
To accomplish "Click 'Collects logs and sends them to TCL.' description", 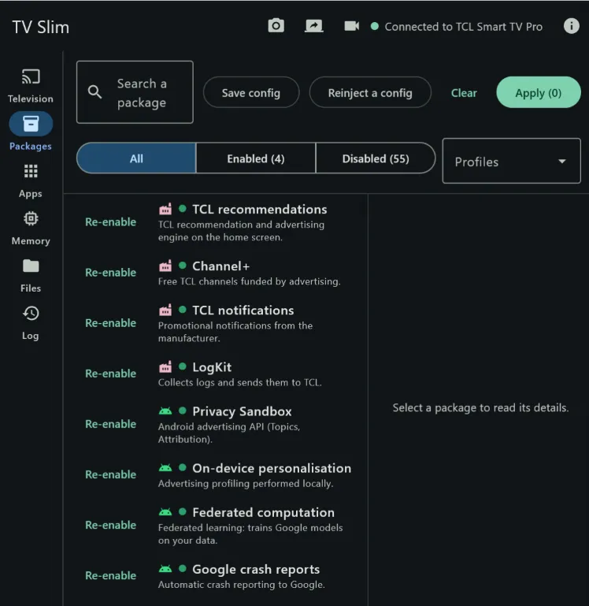I will point(240,382).
